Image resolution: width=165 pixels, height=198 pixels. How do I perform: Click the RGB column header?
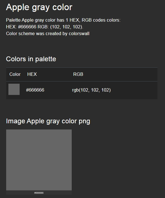tap(78, 74)
